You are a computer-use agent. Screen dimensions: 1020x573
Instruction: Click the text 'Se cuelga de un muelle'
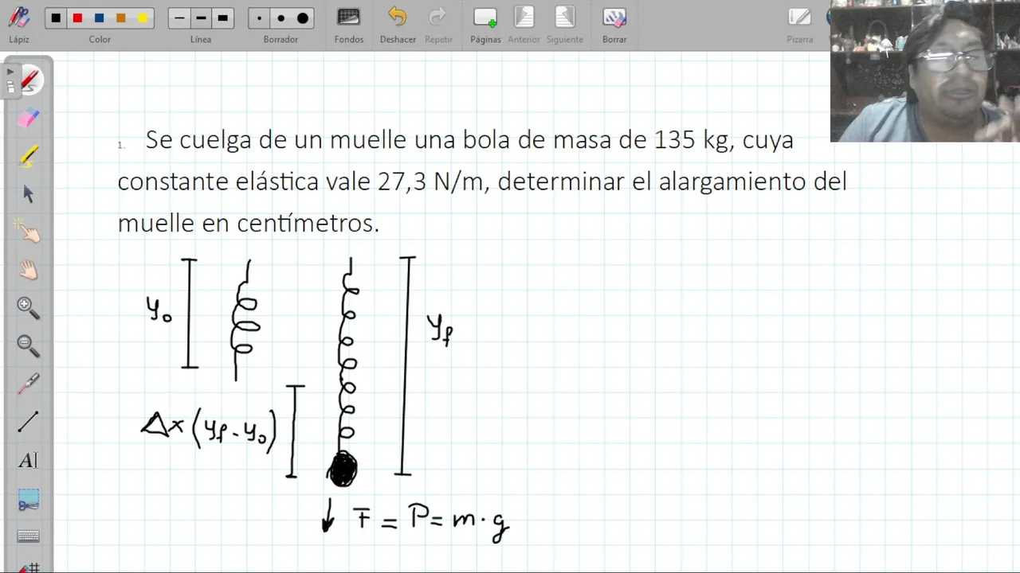click(x=276, y=140)
